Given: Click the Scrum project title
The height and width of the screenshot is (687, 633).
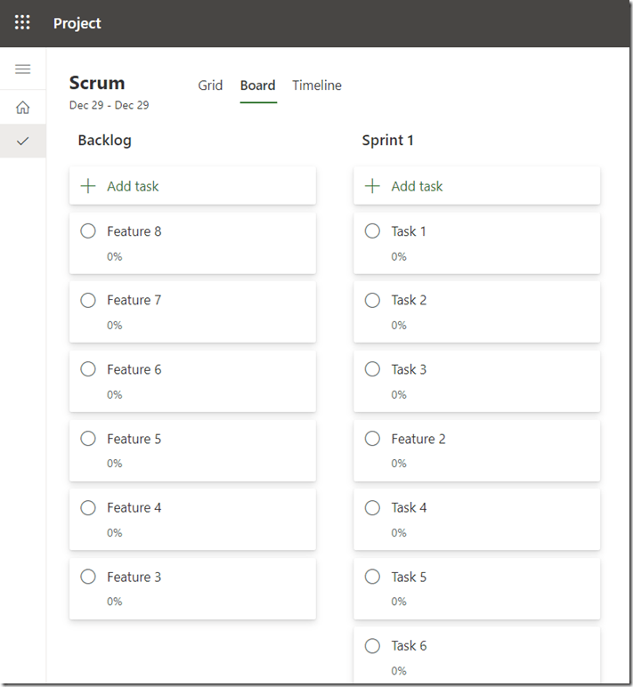Looking at the screenshot, I should [97, 83].
